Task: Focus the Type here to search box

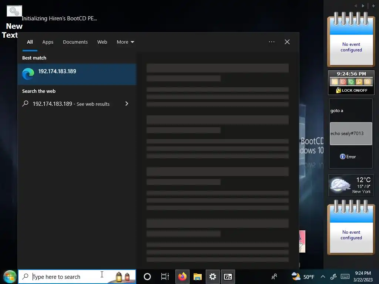Action: coord(77,277)
